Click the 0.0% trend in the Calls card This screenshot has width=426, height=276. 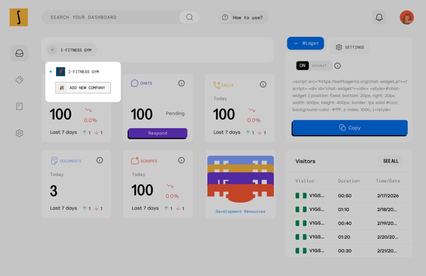click(x=254, y=120)
